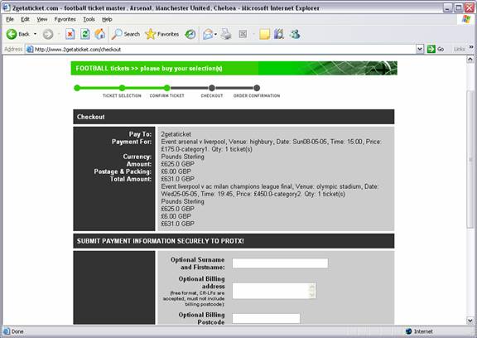Image resolution: width=477 pixels, height=338 pixels.
Task: Click the Mail envelope icon
Action: [208, 34]
